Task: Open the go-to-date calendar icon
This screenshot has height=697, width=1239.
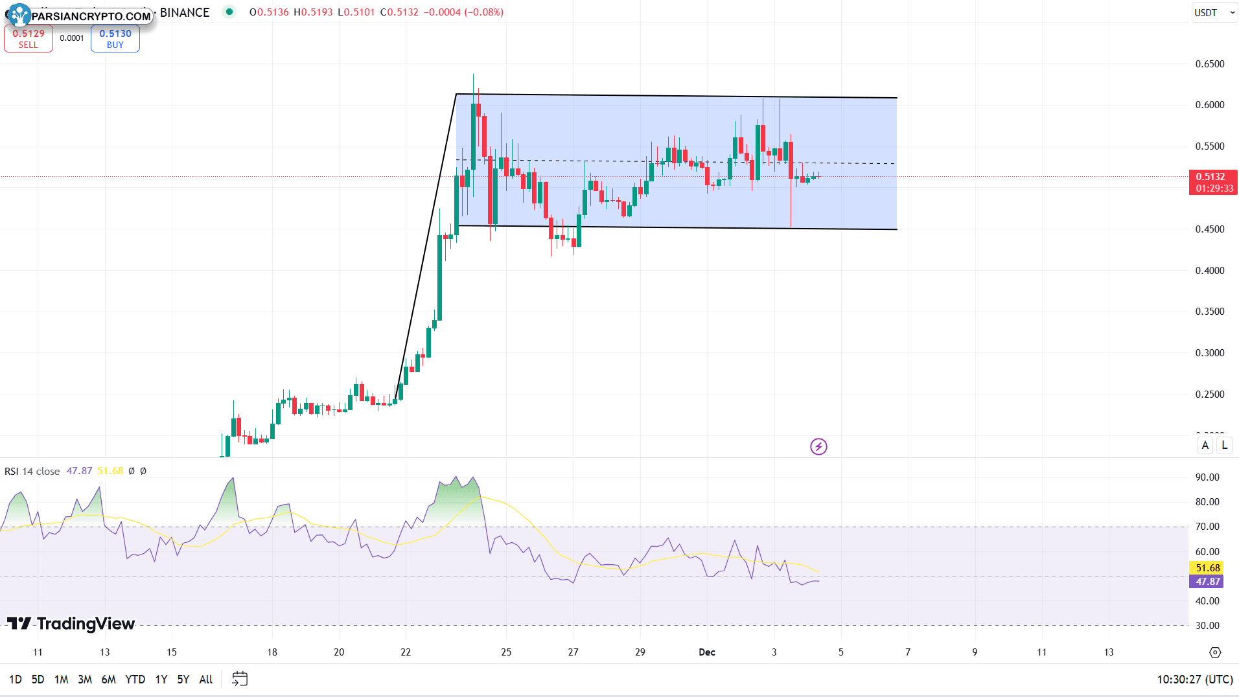Action: 240,679
